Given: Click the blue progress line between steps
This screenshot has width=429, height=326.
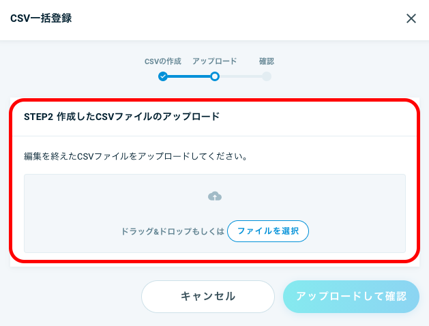Looking at the screenshot, I should [189, 76].
